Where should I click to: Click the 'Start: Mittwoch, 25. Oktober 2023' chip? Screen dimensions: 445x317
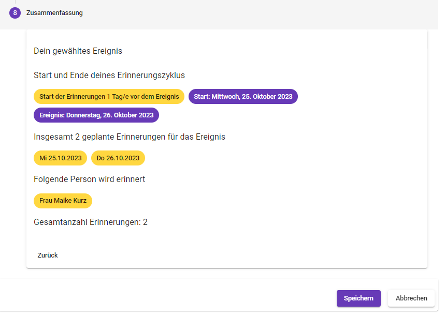point(243,97)
